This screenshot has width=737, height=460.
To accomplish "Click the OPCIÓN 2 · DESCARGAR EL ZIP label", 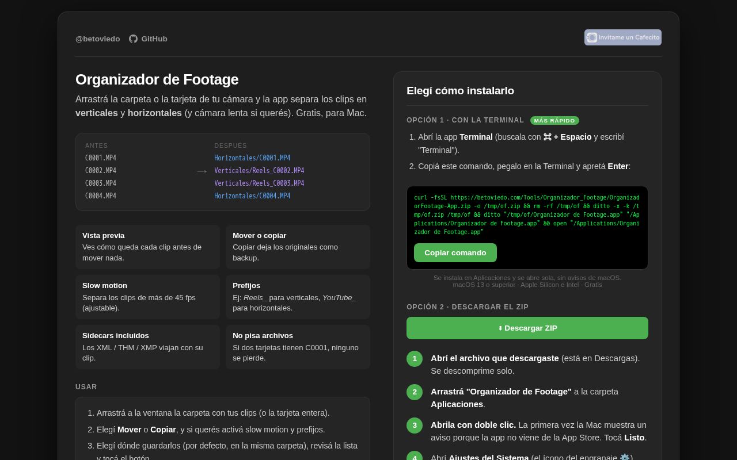I will [x=468, y=307].
